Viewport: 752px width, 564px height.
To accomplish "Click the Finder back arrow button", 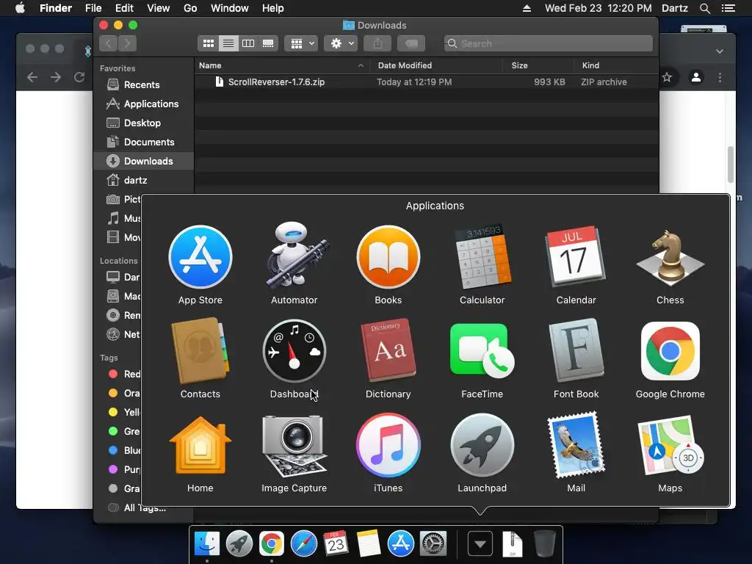I will (109, 43).
